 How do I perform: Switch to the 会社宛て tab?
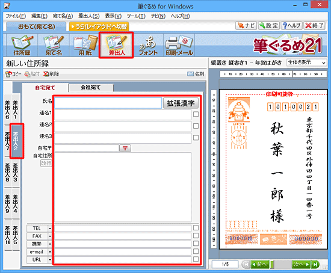pos(91,87)
